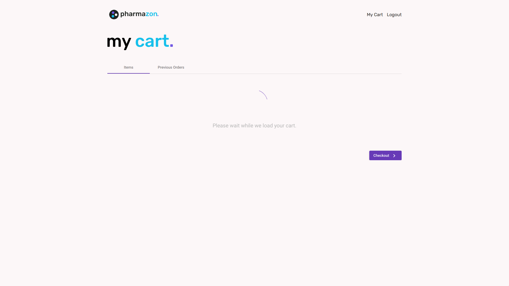
Task: Log out using the Logout link
Action: [394, 15]
